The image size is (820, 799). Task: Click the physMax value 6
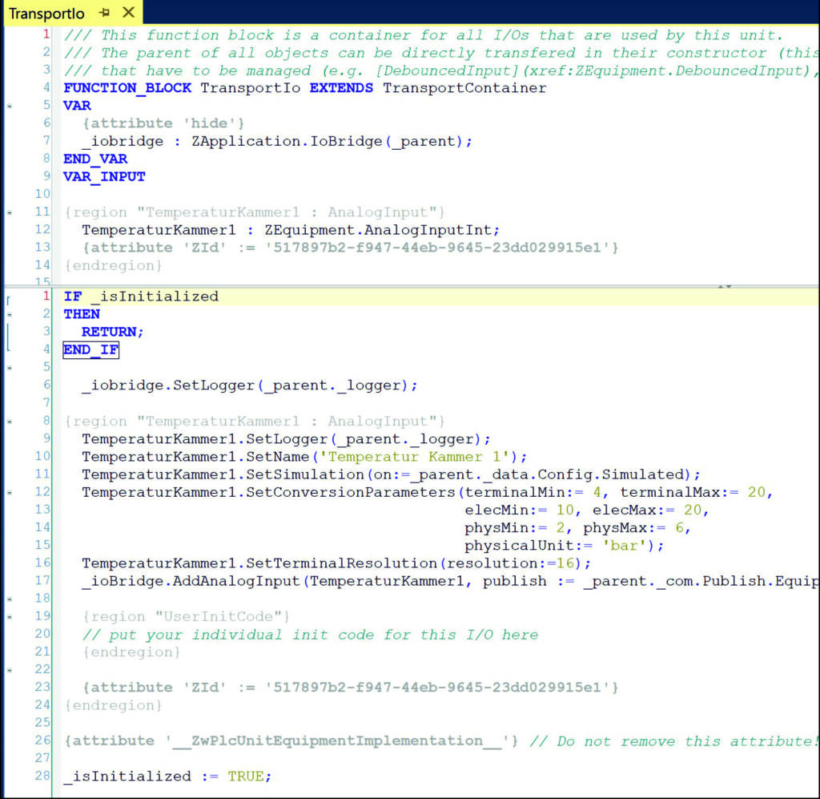pyautogui.click(x=679, y=528)
